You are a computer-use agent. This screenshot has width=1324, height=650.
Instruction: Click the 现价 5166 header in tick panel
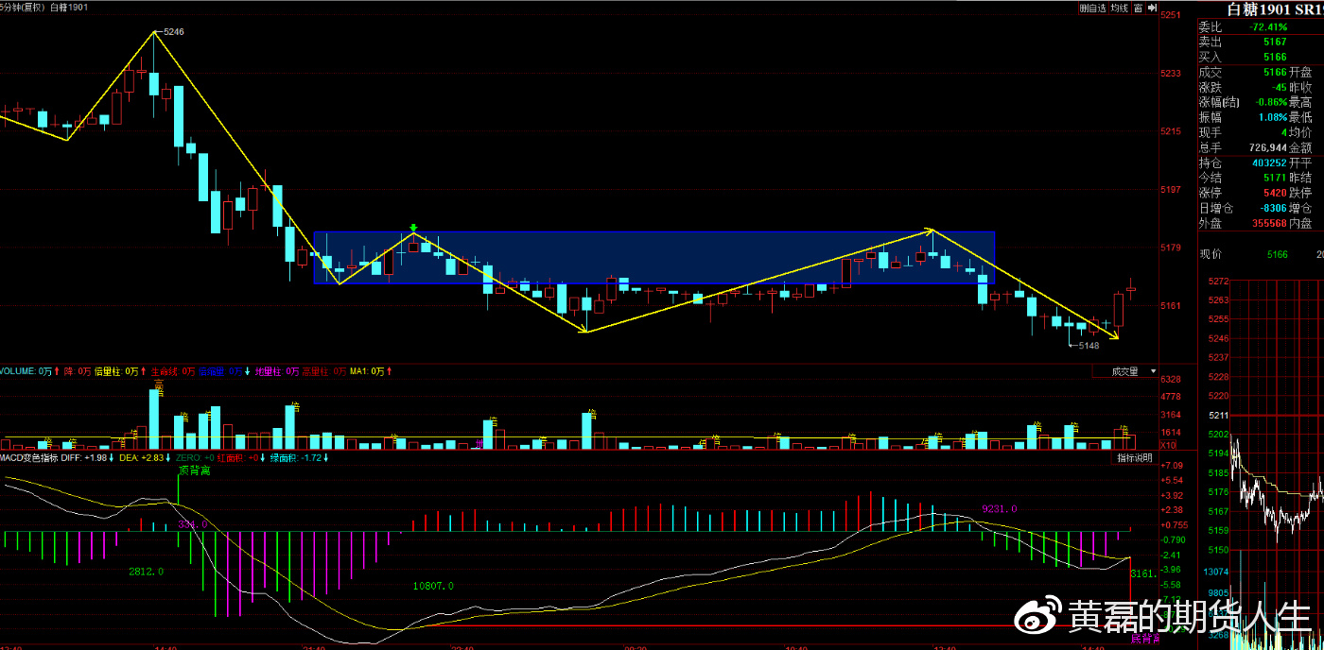point(1244,254)
